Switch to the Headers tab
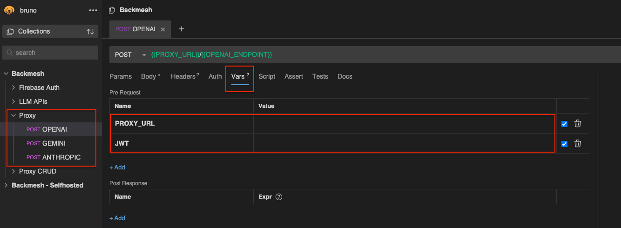 (x=184, y=76)
